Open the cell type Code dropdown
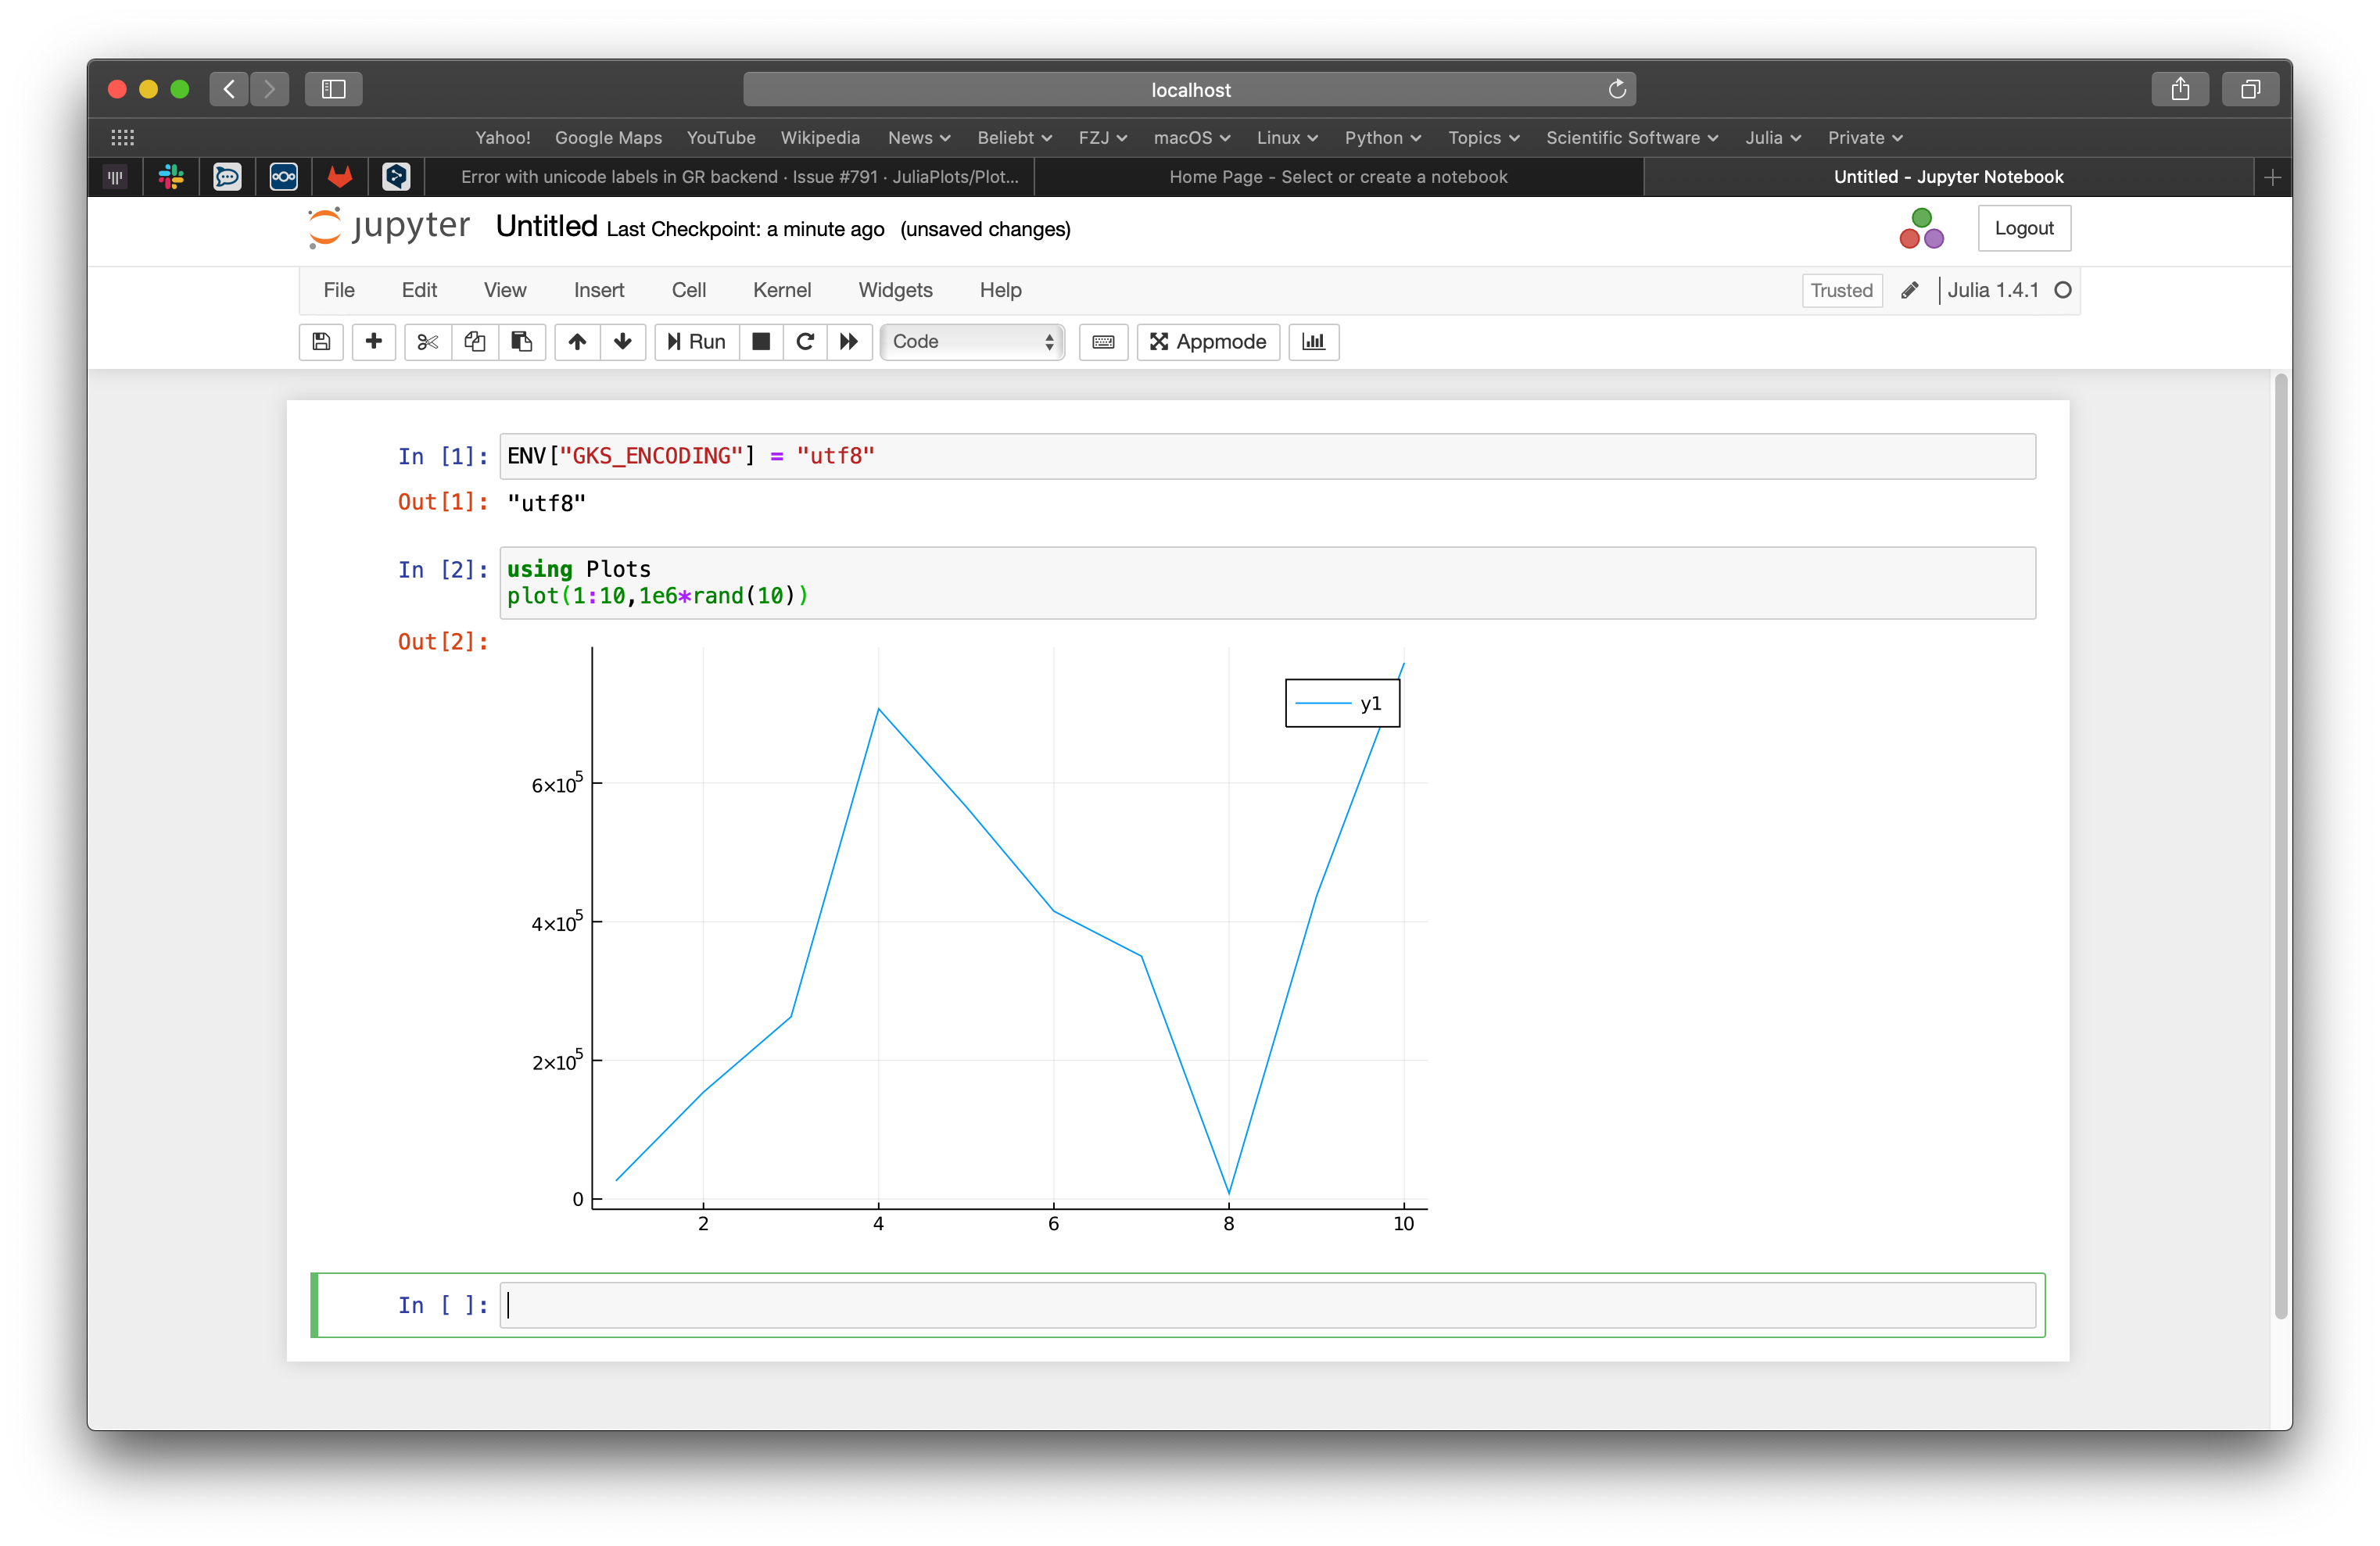The height and width of the screenshot is (1546, 2380). coord(972,342)
